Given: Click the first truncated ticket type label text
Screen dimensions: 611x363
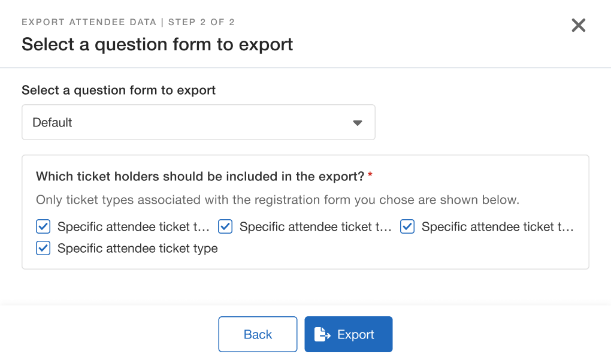Looking at the screenshot, I should click(133, 226).
